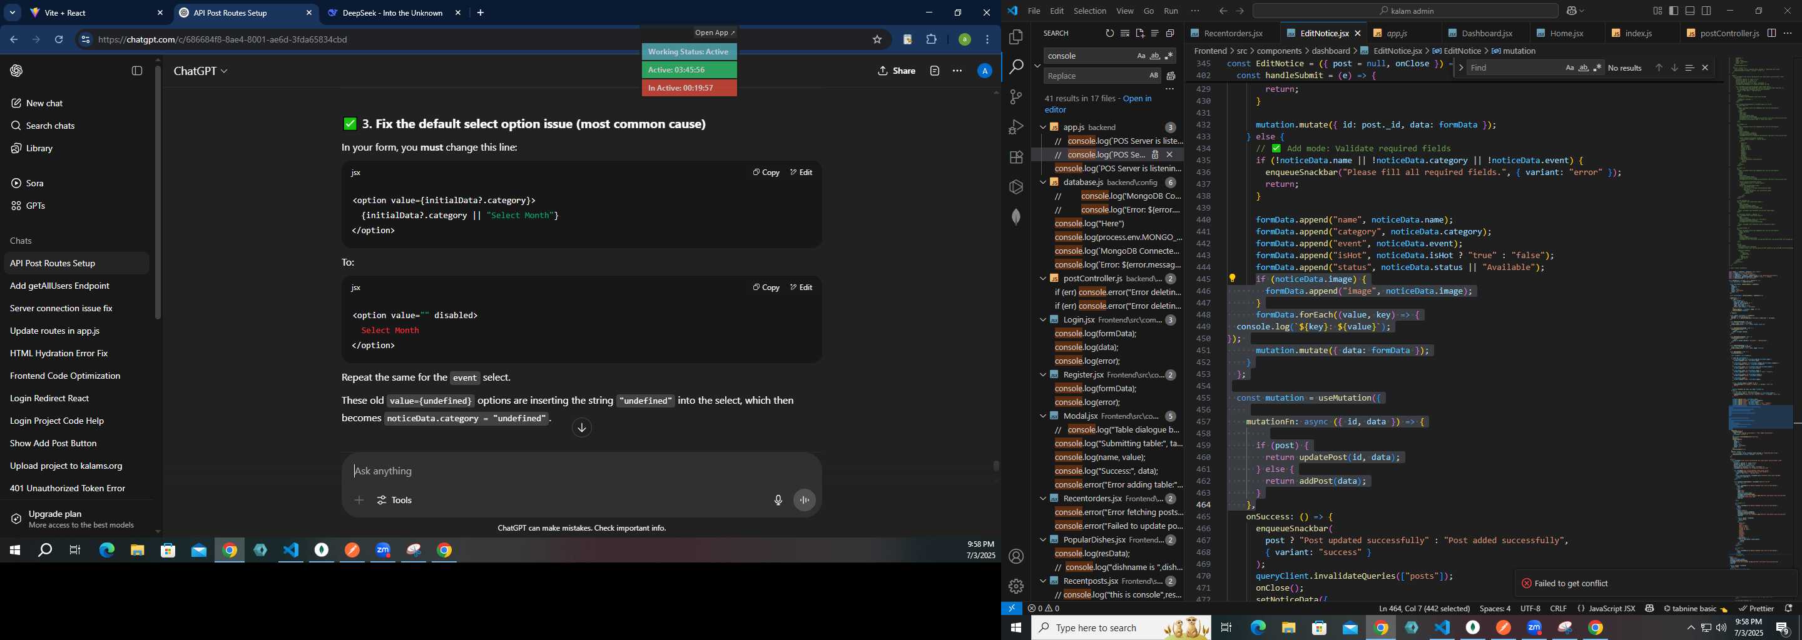Toggle Regex in editor Find widget
Viewport: 1802px width, 640px height.
pos(1598,67)
